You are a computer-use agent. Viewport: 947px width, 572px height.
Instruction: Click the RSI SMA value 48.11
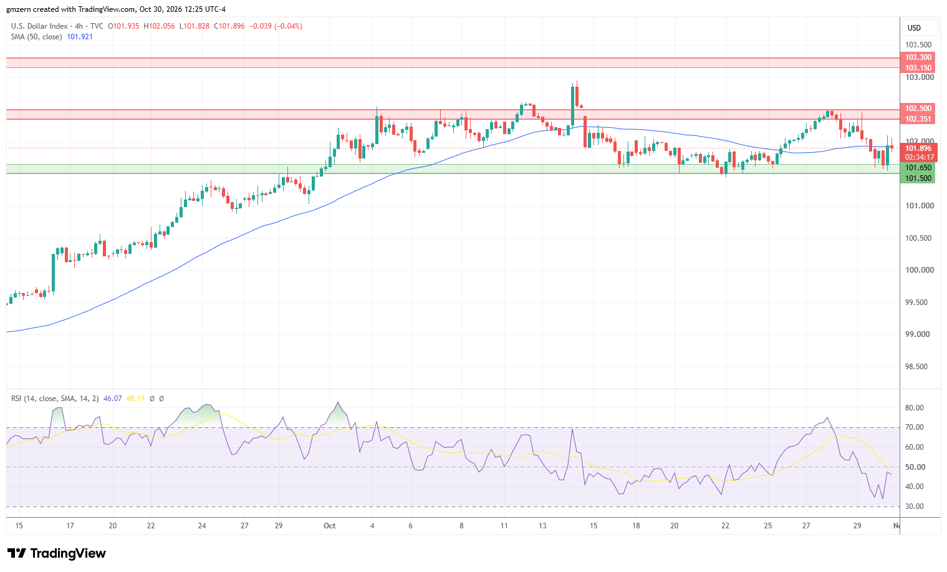pyautogui.click(x=135, y=399)
